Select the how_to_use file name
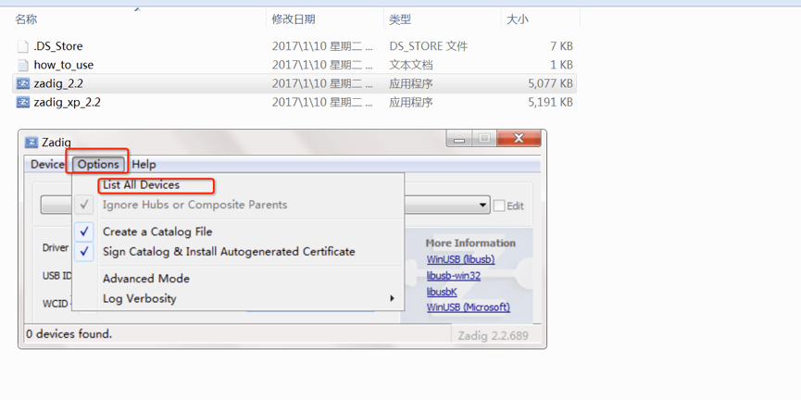This screenshot has width=801, height=400. (64, 66)
